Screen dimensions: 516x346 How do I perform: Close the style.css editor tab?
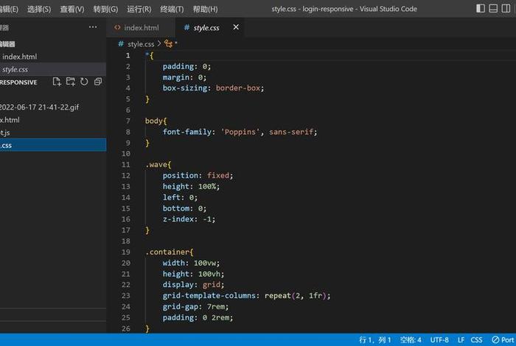coord(236,27)
